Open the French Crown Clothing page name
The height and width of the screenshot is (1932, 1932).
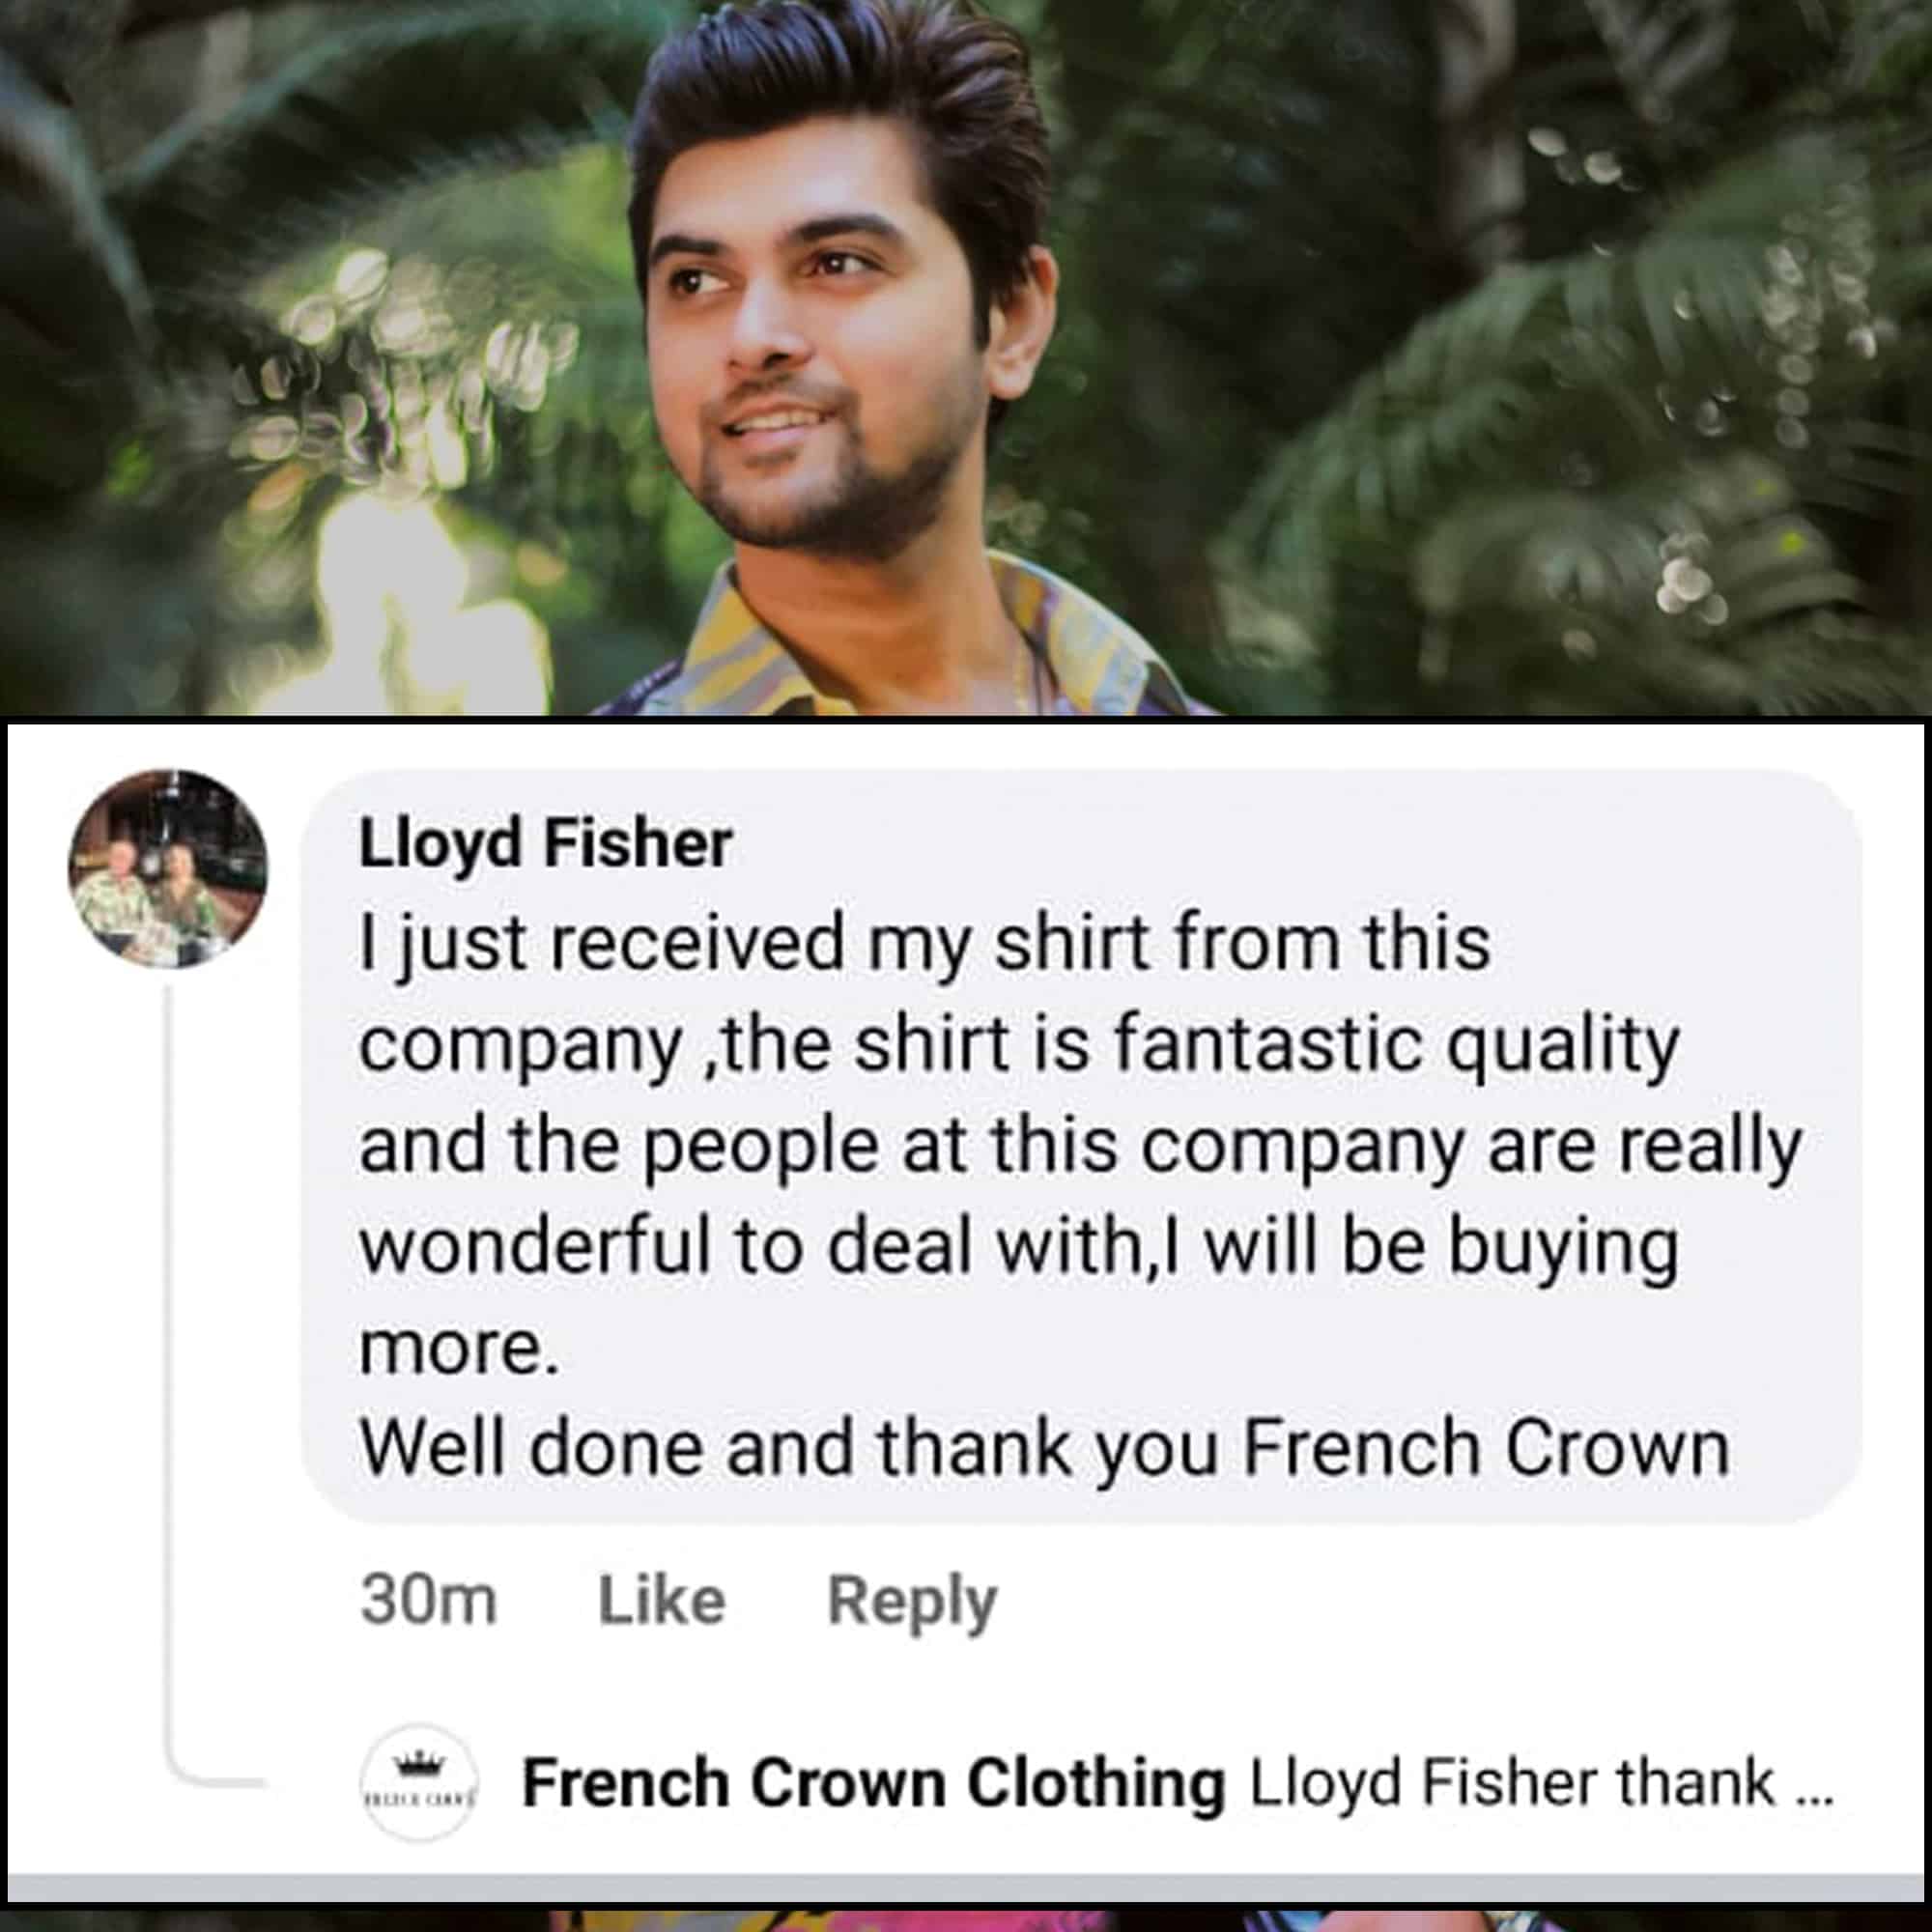(x=873, y=1783)
